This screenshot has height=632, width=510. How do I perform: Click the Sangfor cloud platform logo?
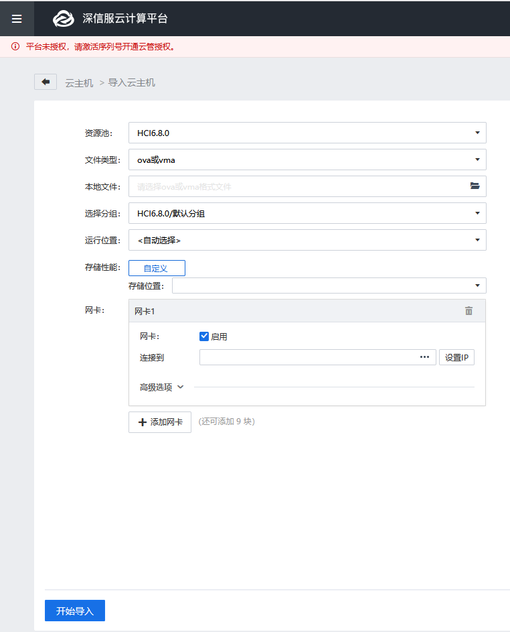[x=63, y=19]
